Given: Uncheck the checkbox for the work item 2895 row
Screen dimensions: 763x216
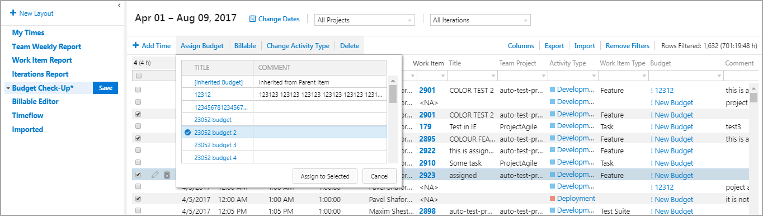Looking at the screenshot, I should click(138, 138).
